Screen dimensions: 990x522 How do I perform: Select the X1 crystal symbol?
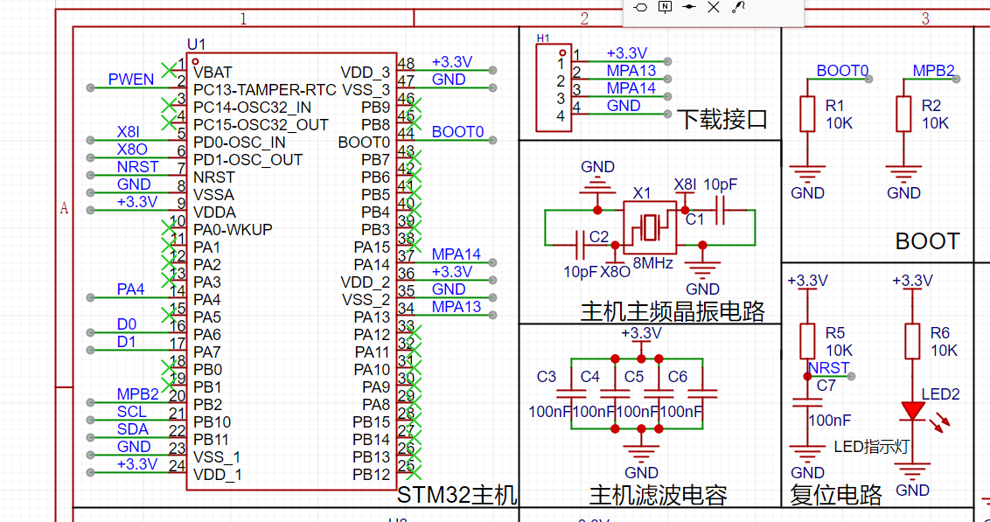650,227
